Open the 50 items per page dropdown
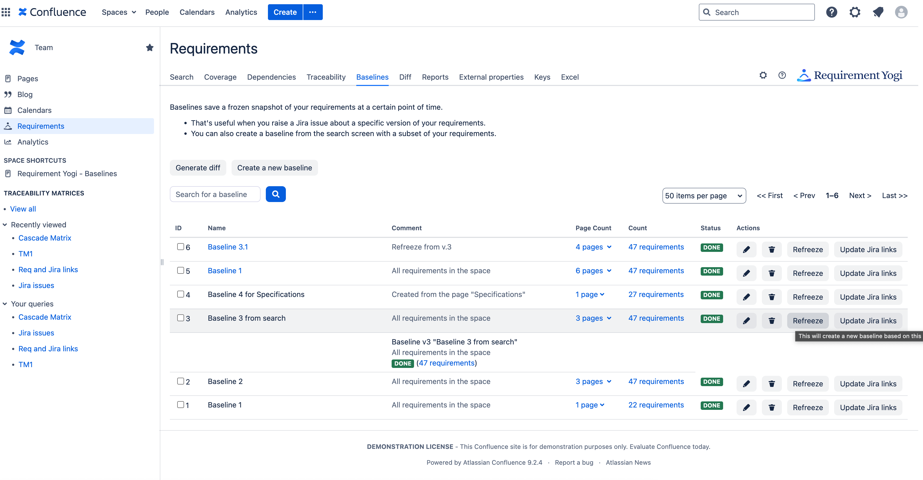 click(x=704, y=196)
